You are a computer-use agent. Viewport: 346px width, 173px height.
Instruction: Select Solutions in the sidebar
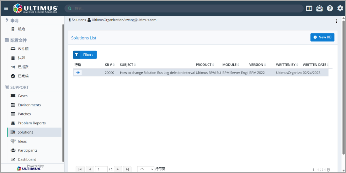tap(34, 132)
